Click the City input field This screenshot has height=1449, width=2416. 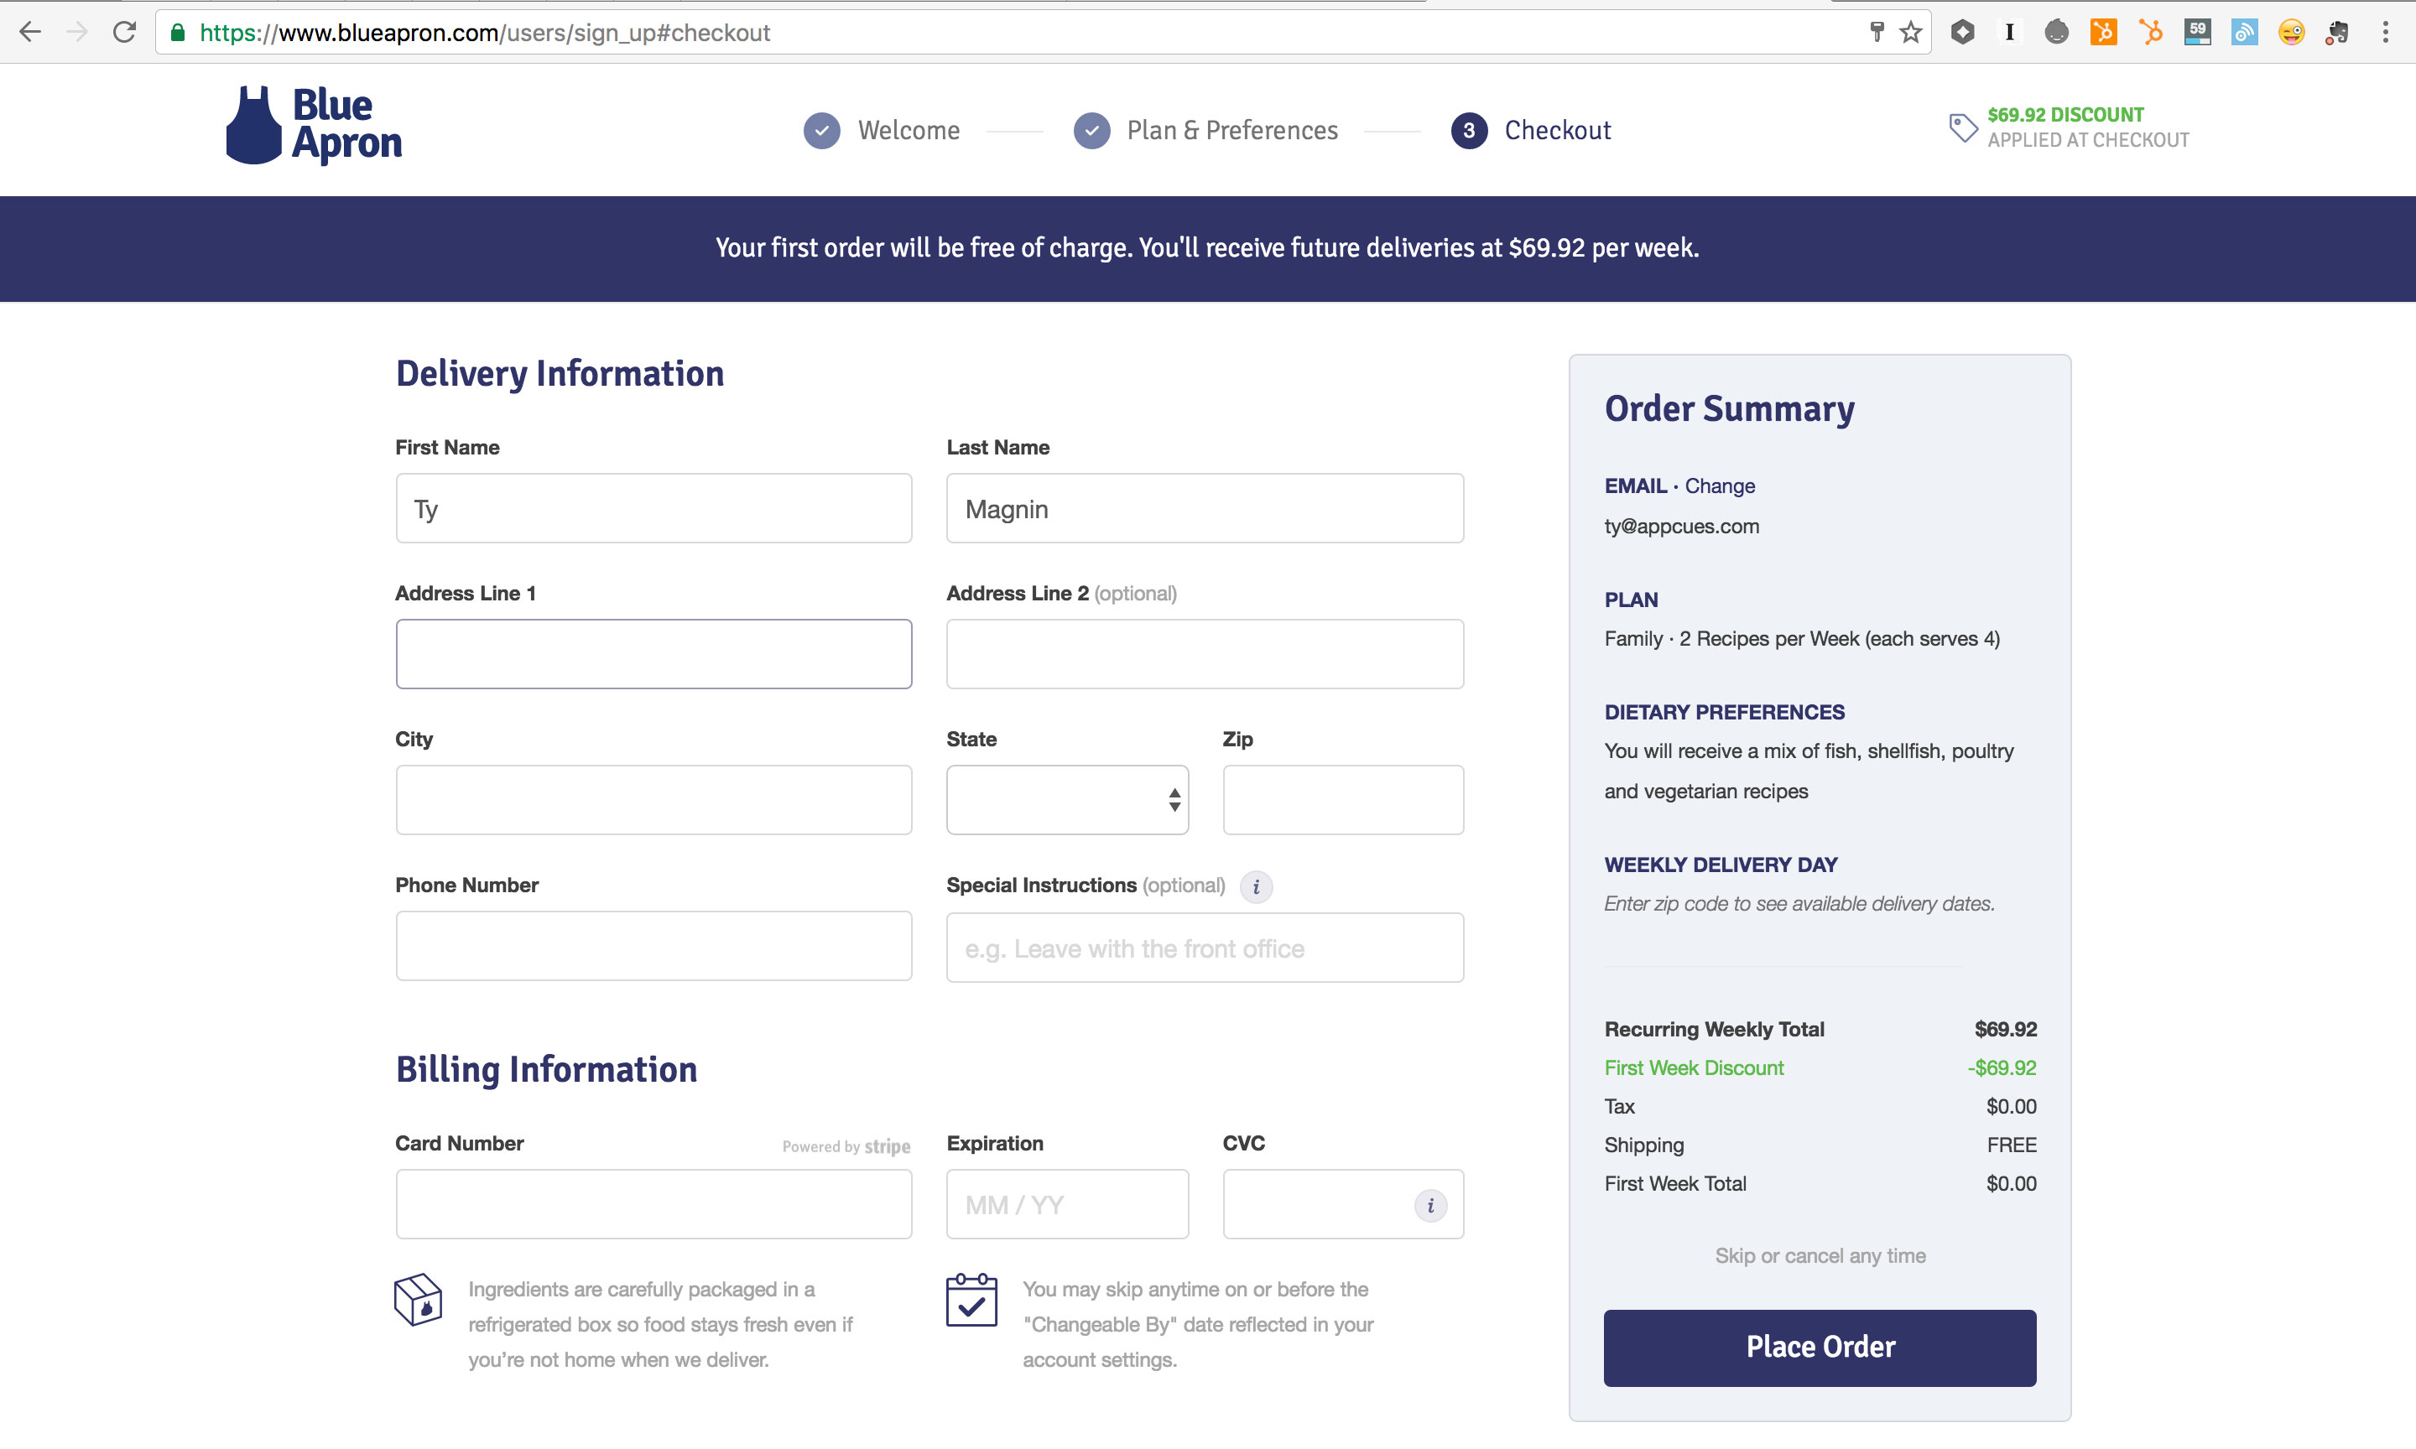point(653,800)
